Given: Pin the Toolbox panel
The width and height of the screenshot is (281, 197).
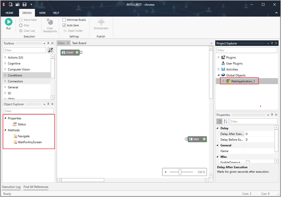Looking at the screenshot, I should point(48,43).
